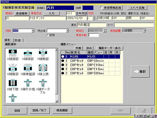The height and width of the screenshot is (118, 157).
Task: Click the empty ローマ input field
Action: click(x=134, y=25)
